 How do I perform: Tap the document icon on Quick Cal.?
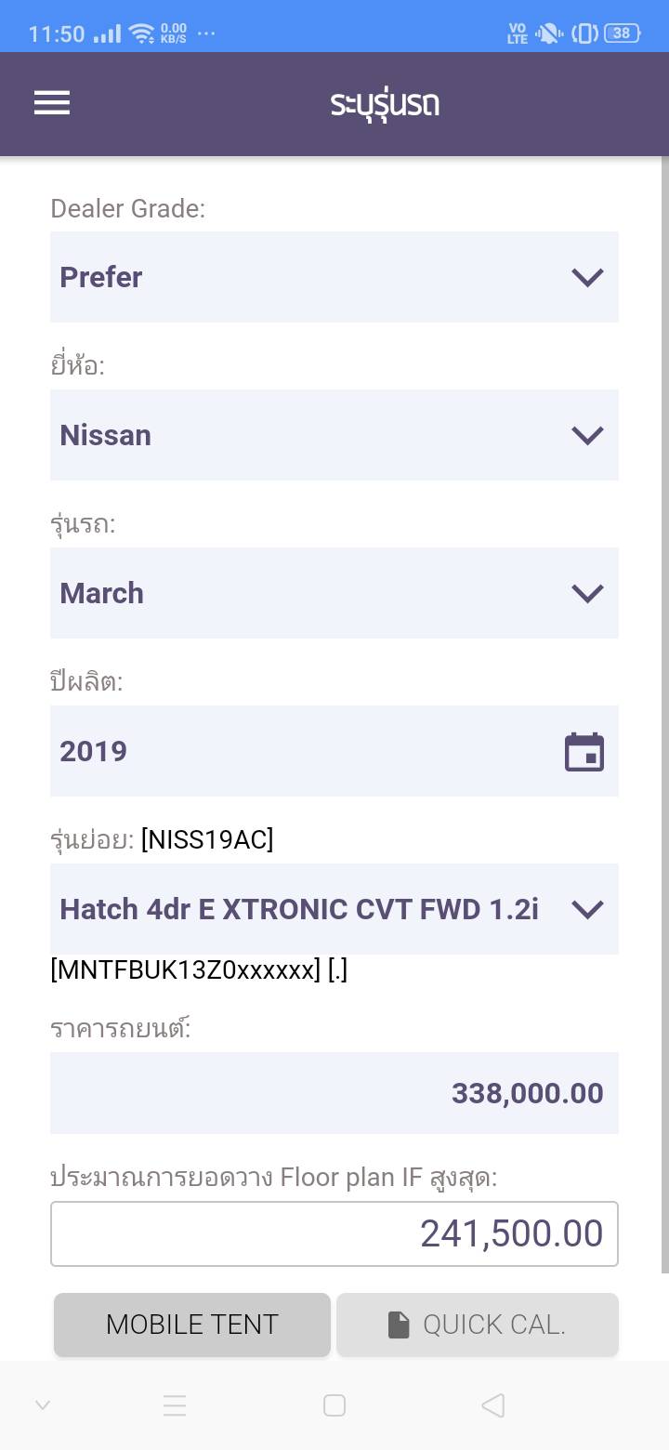399,1325
